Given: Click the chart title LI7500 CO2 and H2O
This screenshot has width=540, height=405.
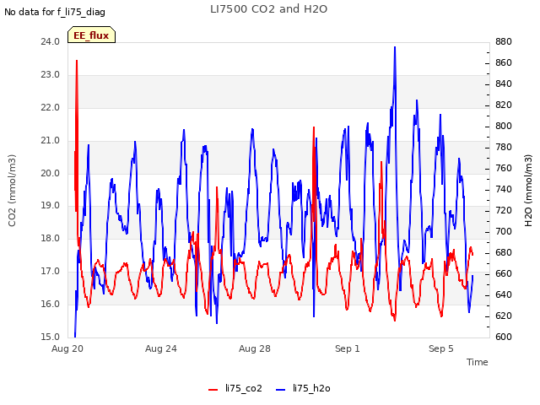Looking at the screenshot, I should [268, 9].
